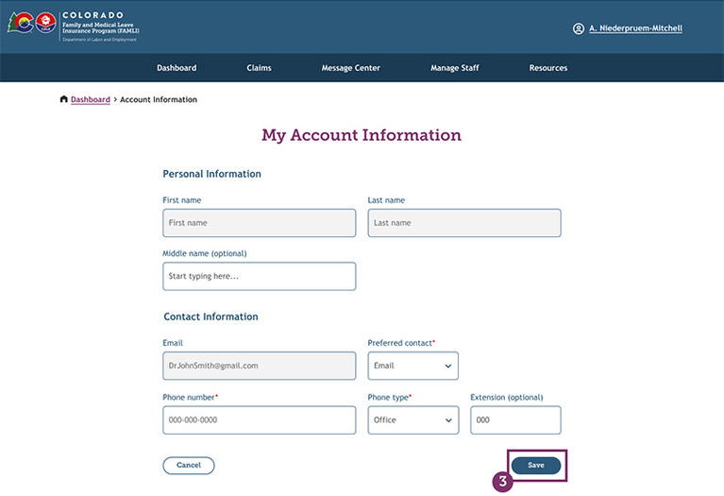Click the Middle name (optional) label
Viewport: 724px width, 496px height.
[205, 253]
